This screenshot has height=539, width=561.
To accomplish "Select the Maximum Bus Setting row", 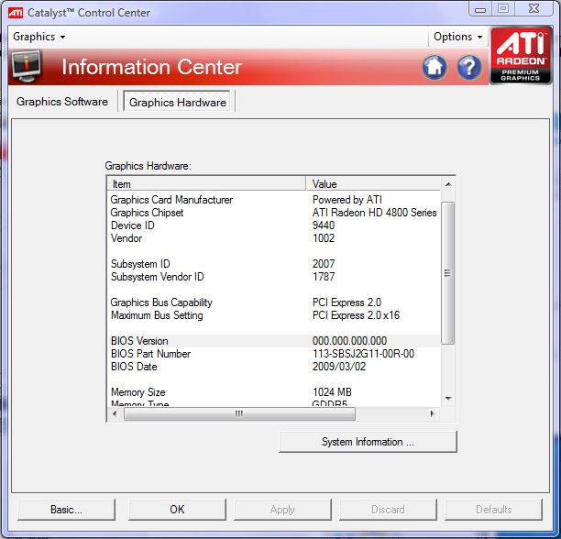I will [274, 315].
